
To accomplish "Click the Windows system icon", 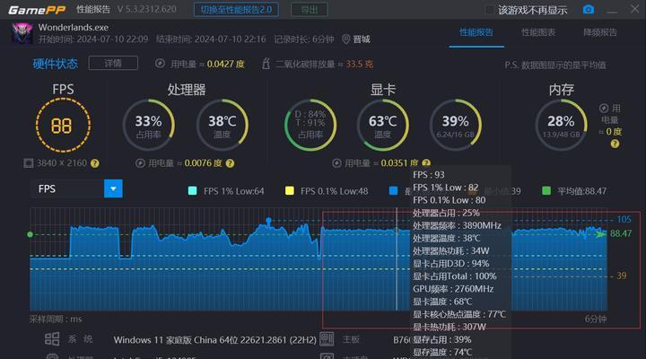I will (x=52, y=338).
